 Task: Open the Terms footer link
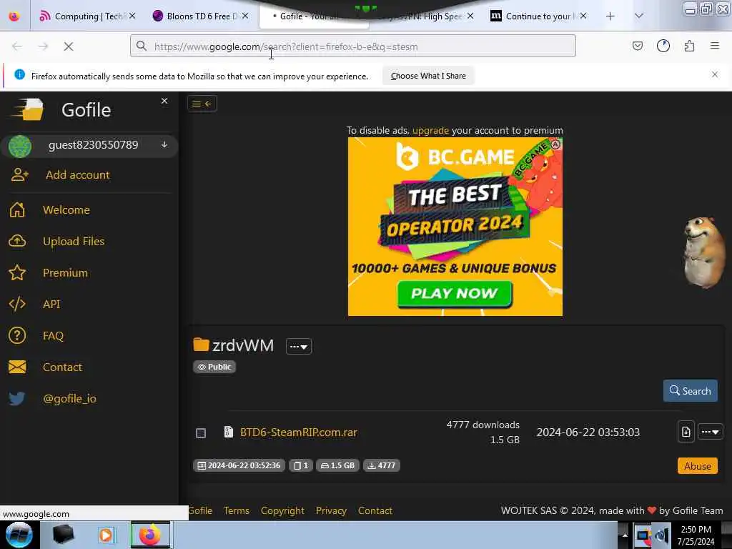[x=236, y=510]
